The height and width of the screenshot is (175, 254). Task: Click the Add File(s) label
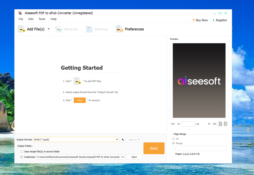pyautogui.click(x=36, y=29)
